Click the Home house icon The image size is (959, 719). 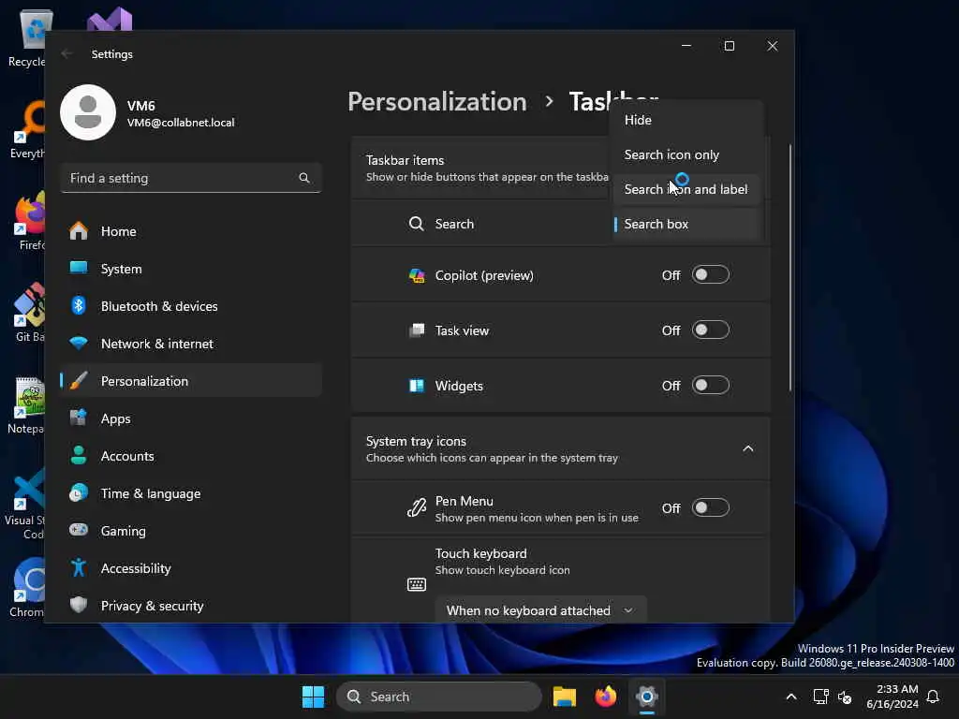tap(79, 231)
